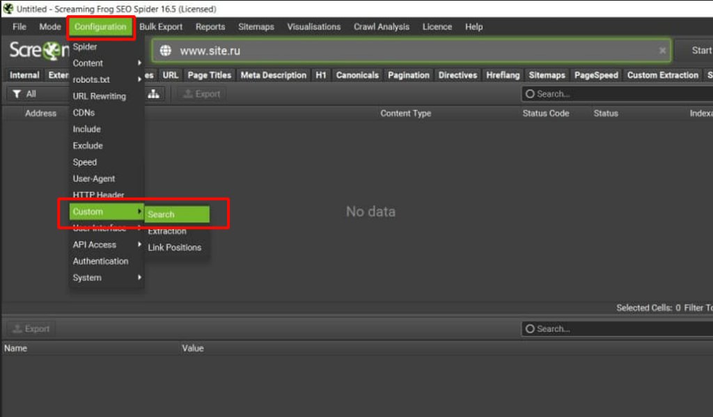
Task: Expand the System submenu
Action: (106, 278)
